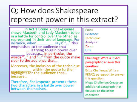This screenshot has width=137, height=102.
Task: Select the red word 'Zoom' in legend
Action: point(89,46)
